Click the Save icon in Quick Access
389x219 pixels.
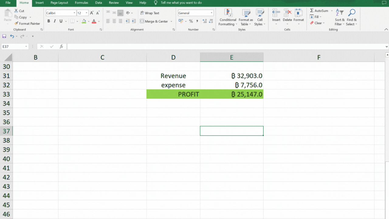click(x=4, y=36)
